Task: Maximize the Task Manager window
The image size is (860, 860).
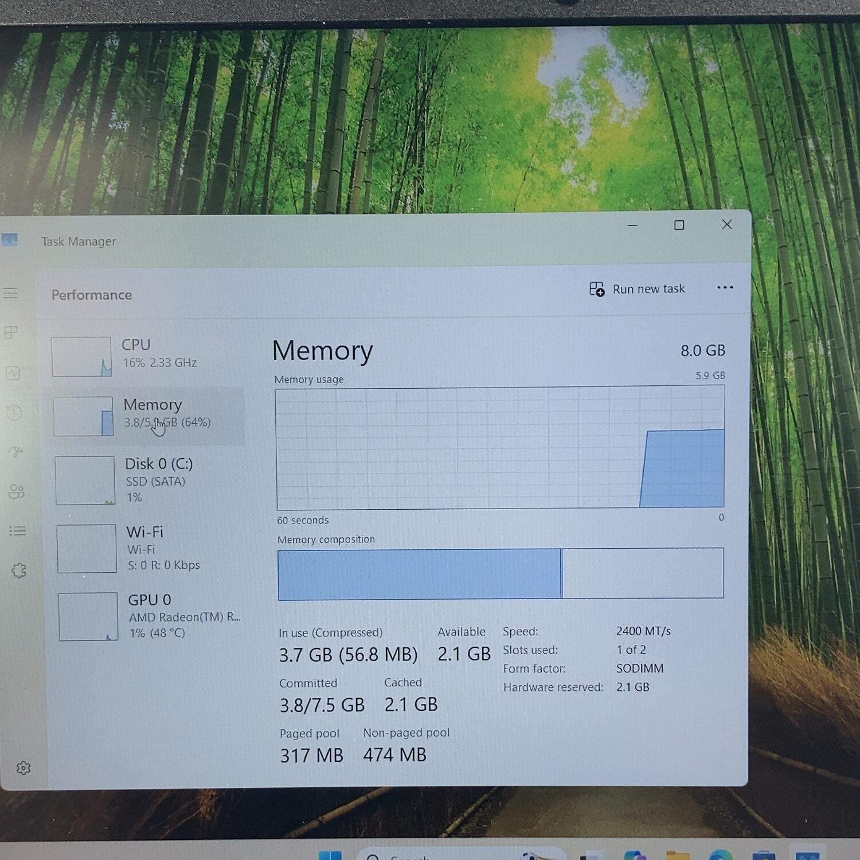Action: tap(679, 225)
